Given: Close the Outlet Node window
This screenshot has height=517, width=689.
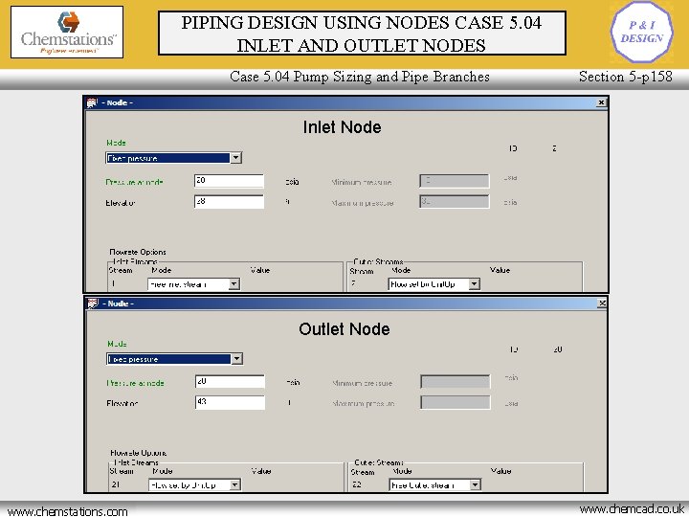Looking at the screenshot, I should coord(602,303).
